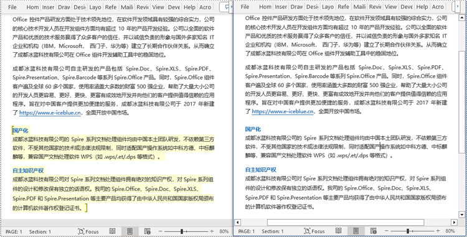The image size is (467, 237).
Task: Open Home tab in right window
Action: point(265,7)
